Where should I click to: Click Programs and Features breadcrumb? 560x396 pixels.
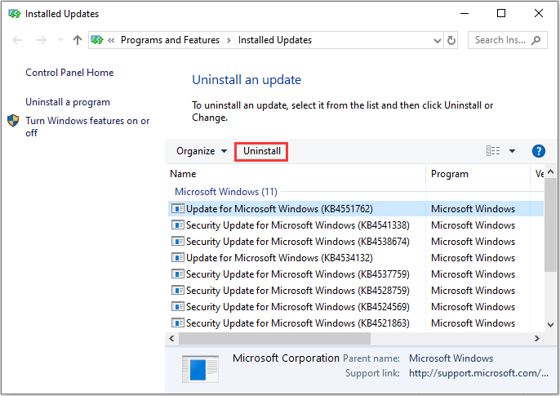[170, 40]
